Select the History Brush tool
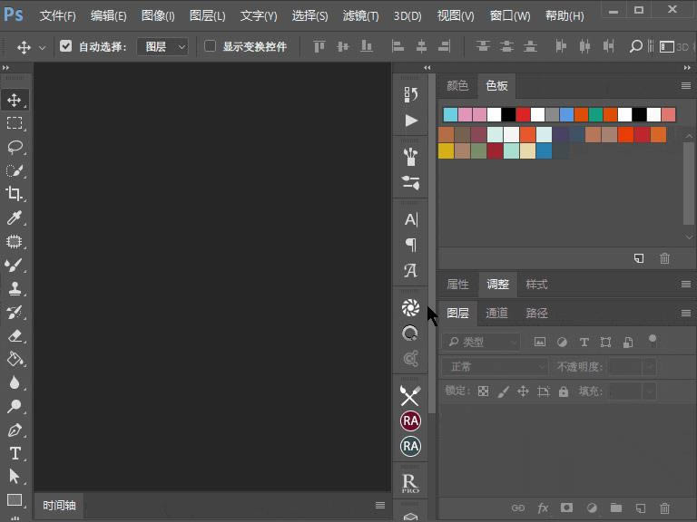The width and height of the screenshot is (697, 522). point(15,312)
